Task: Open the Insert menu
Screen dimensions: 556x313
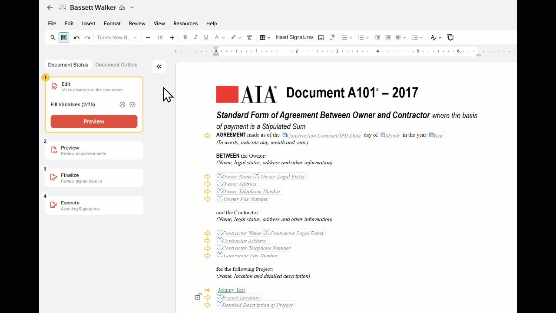Action: 89,23
